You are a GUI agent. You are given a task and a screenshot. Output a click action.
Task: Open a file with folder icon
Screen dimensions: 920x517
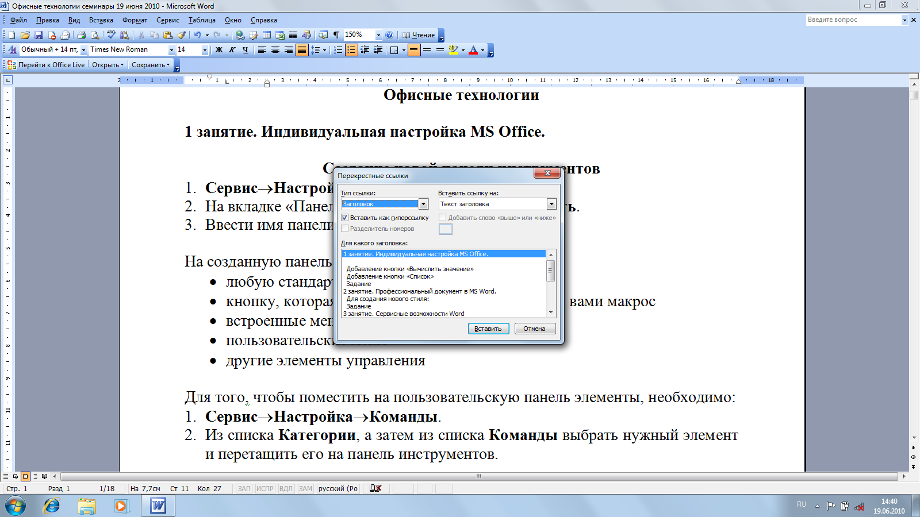25,35
